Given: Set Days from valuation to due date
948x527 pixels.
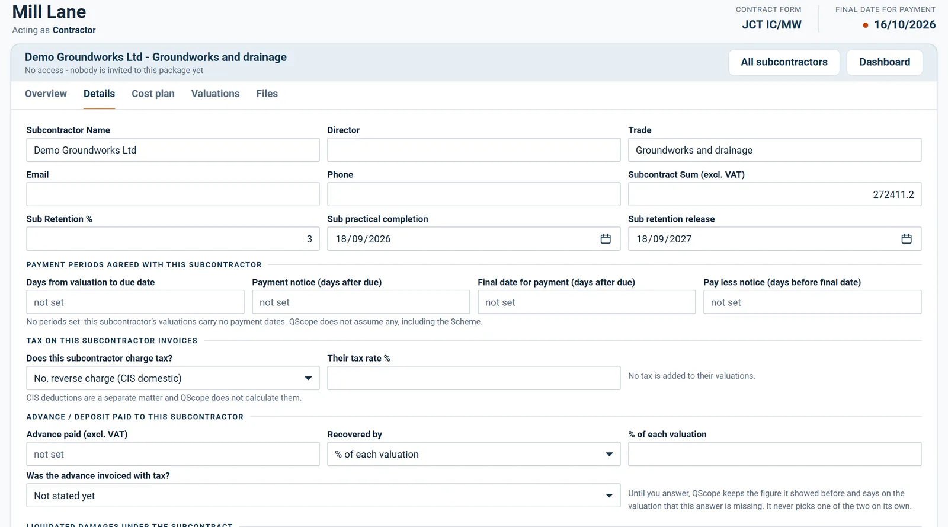Looking at the screenshot, I should click(x=135, y=302).
